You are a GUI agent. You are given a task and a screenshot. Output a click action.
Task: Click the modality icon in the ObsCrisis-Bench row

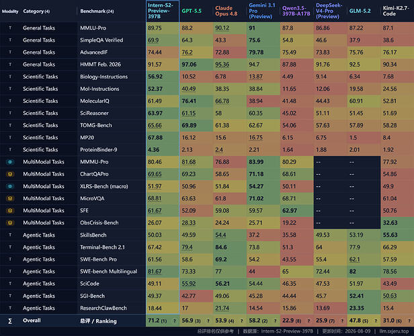tap(10, 223)
